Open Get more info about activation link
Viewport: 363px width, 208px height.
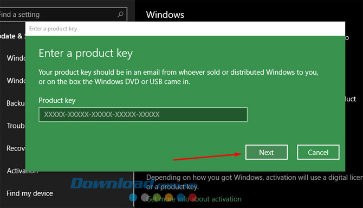(x=194, y=199)
